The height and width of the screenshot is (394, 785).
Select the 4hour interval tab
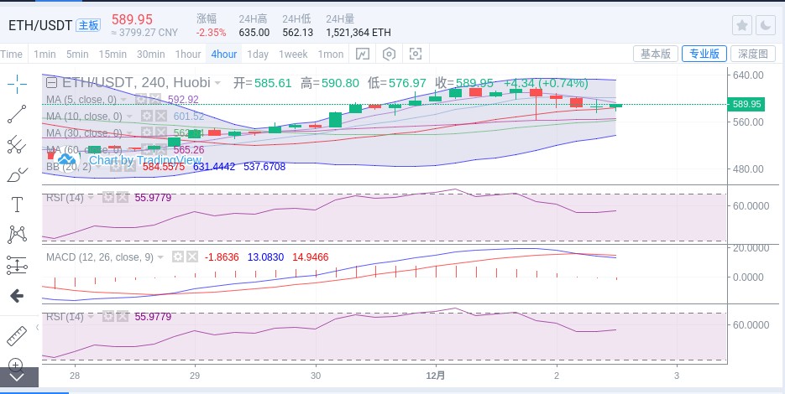tap(224, 54)
